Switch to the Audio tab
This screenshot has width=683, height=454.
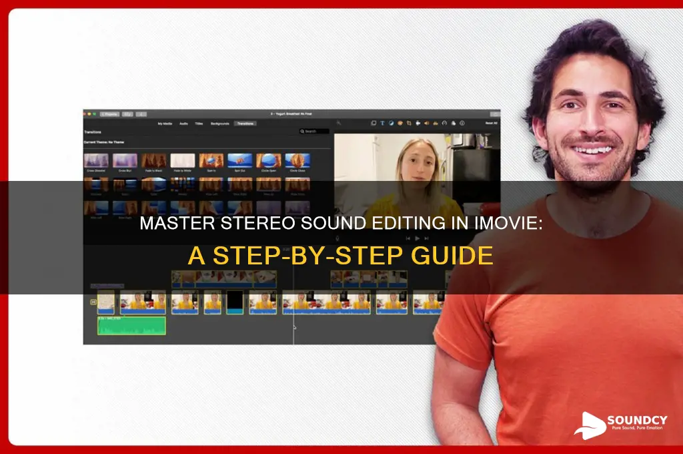tap(184, 124)
